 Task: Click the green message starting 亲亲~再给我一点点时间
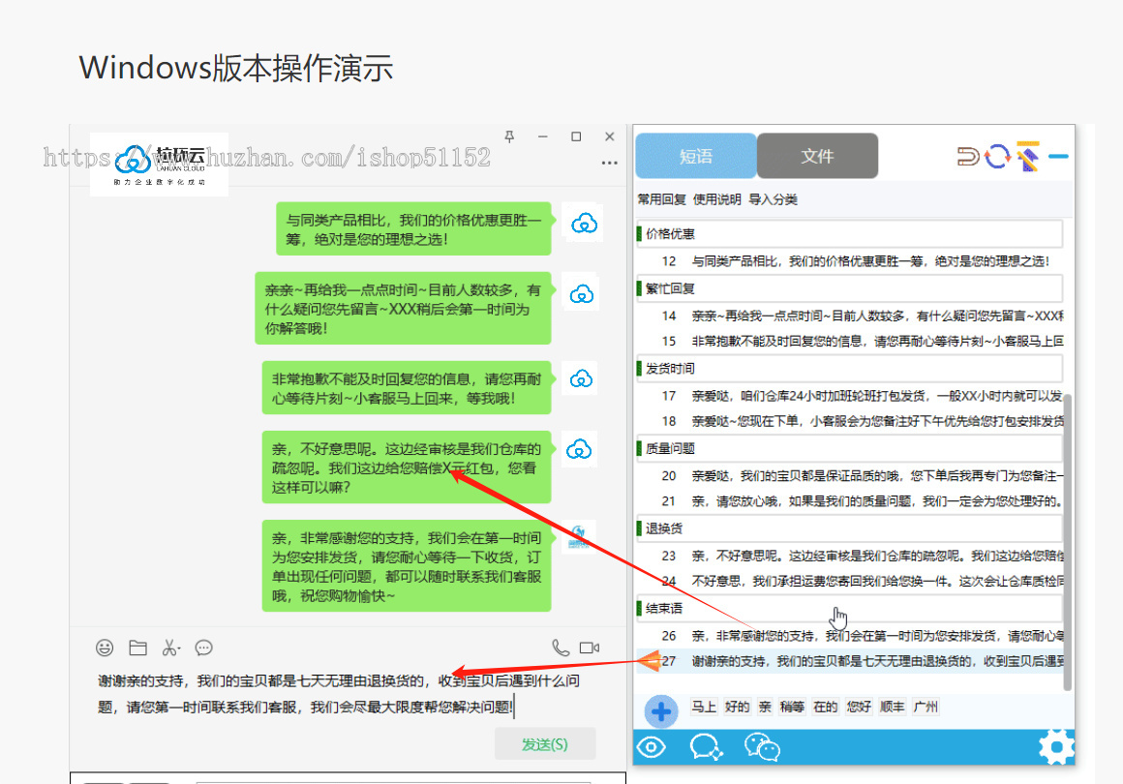(403, 309)
